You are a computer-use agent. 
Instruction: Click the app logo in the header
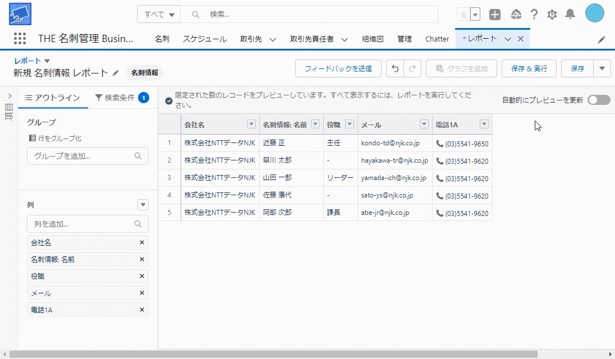point(20,14)
